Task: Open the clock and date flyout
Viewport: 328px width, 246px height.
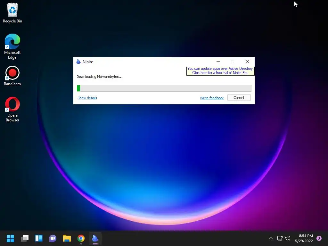Action: [x=304, y=238]
